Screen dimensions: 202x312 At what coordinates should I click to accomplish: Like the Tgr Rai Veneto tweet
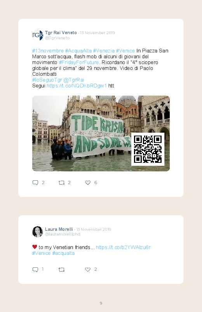click(x=88, y=183)
